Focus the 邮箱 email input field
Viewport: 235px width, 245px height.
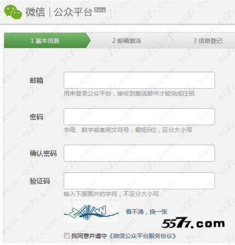pyautogui.click(x=139, y=80)
